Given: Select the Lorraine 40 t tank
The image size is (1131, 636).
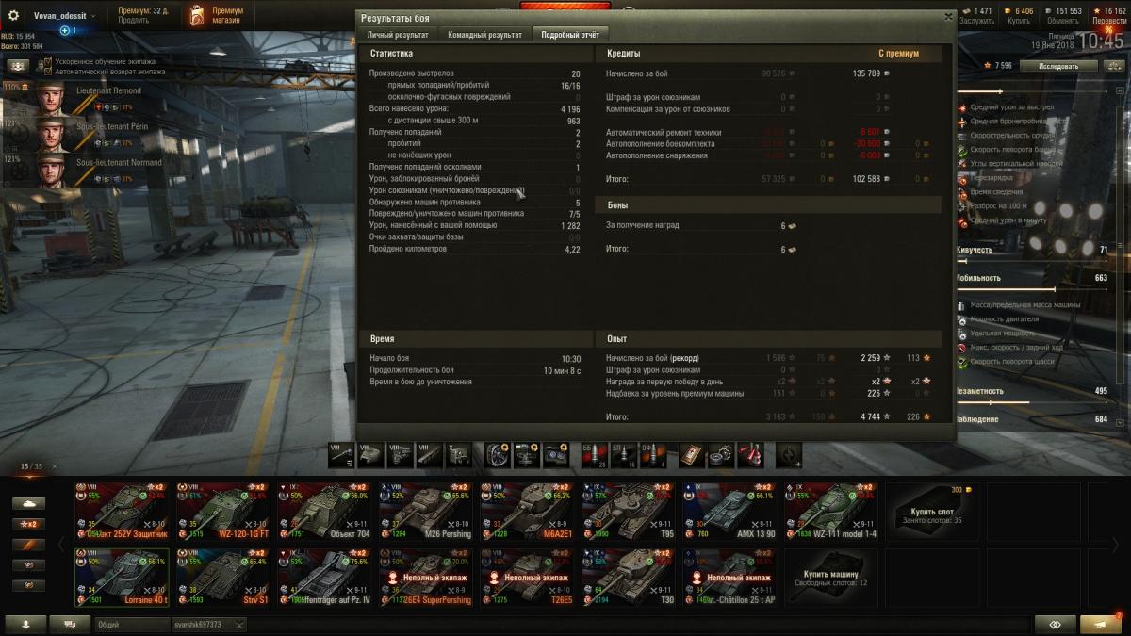Looking at the screenshot, I should pos(123,578).
